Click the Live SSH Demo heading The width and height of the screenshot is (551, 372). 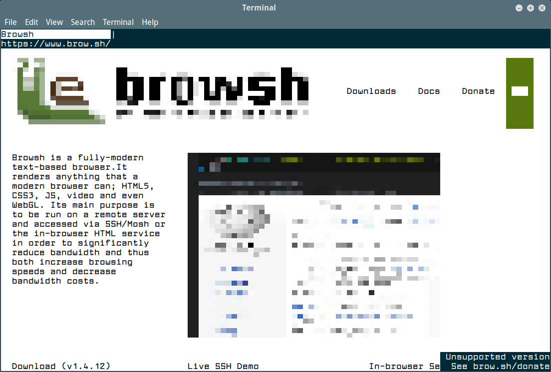pyautogui.click(x=223, y=366)
